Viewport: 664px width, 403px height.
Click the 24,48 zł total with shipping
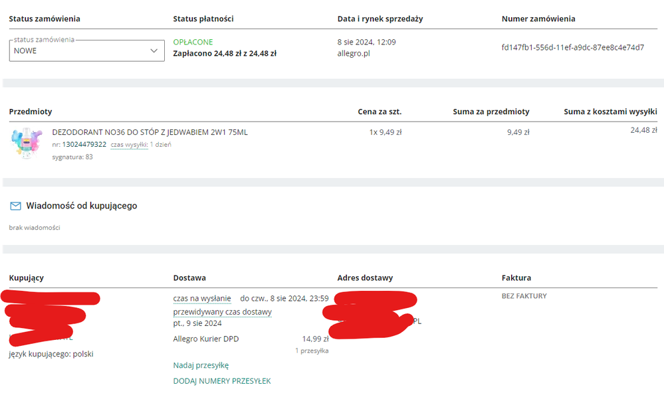[643, 130]
